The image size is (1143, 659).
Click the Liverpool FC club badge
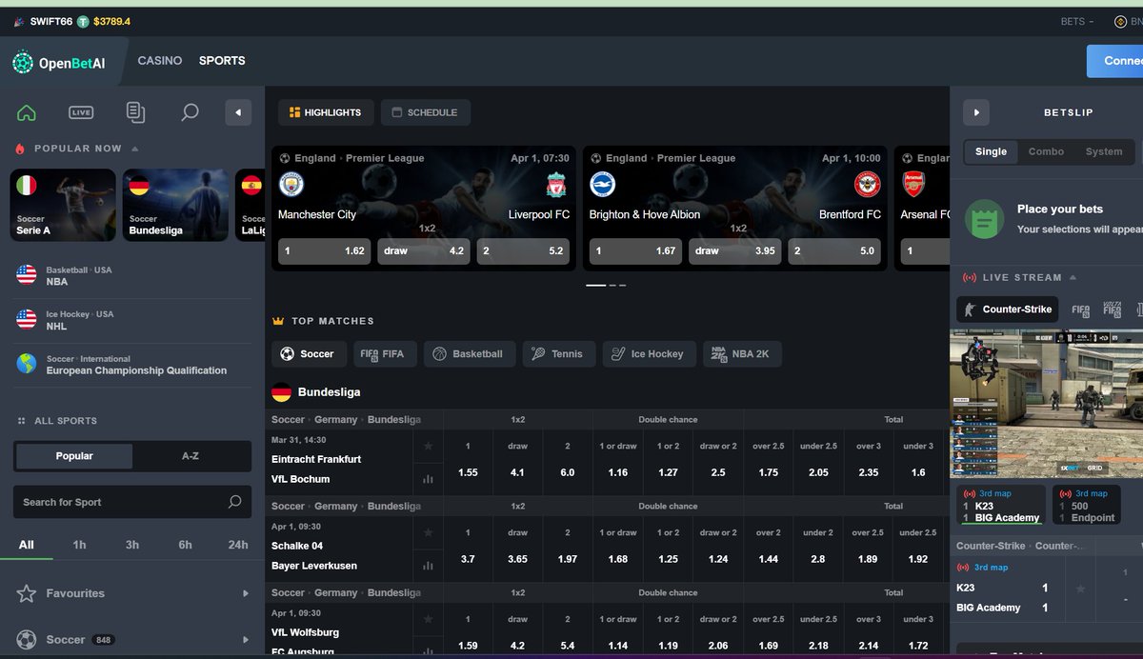556,184
